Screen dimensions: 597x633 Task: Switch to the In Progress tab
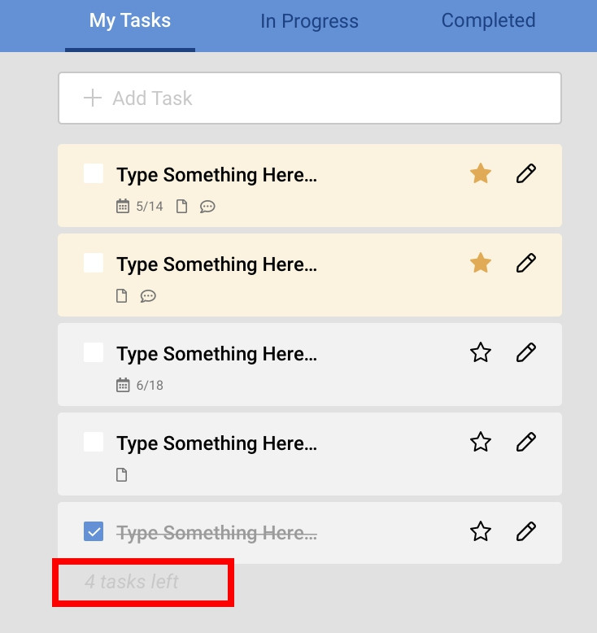coord(309,21)
